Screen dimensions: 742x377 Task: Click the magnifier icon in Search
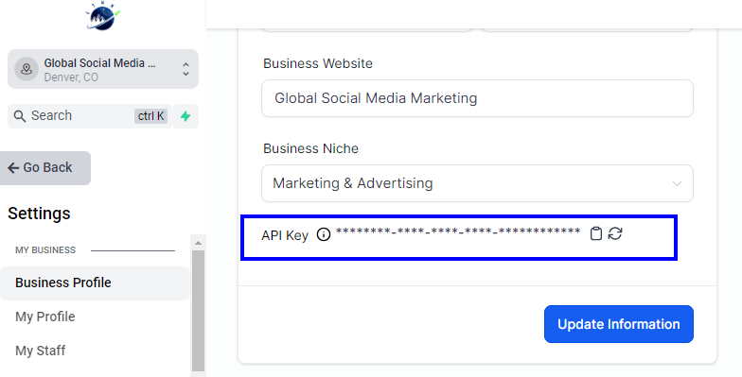tap(19, 116)
